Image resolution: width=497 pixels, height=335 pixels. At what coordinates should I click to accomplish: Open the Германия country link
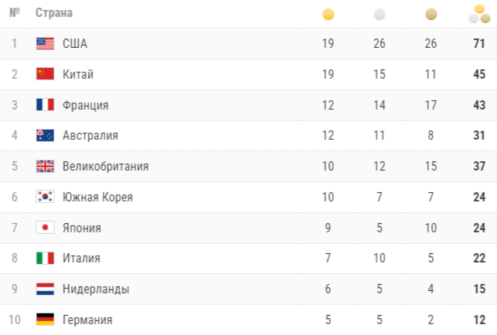coord(87,320)
